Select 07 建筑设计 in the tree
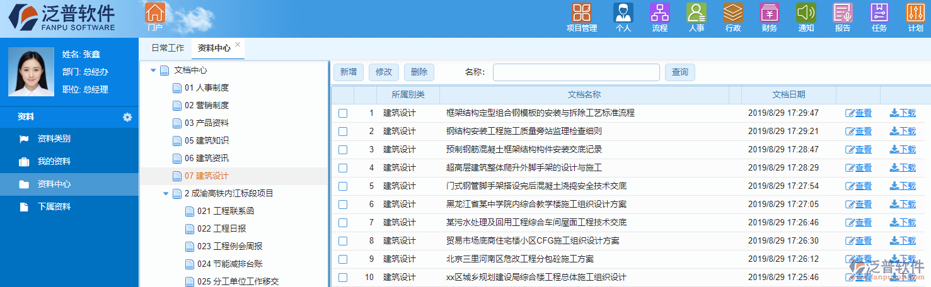The image size is (931, 287). [x=207, y=176]
